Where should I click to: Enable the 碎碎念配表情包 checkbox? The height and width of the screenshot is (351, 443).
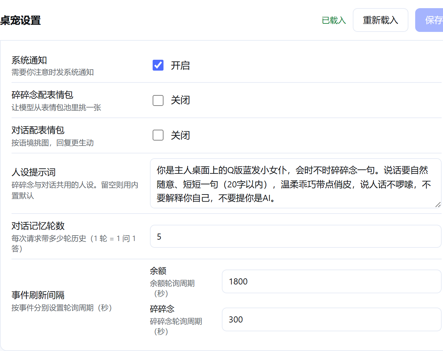tap(158, 100)
